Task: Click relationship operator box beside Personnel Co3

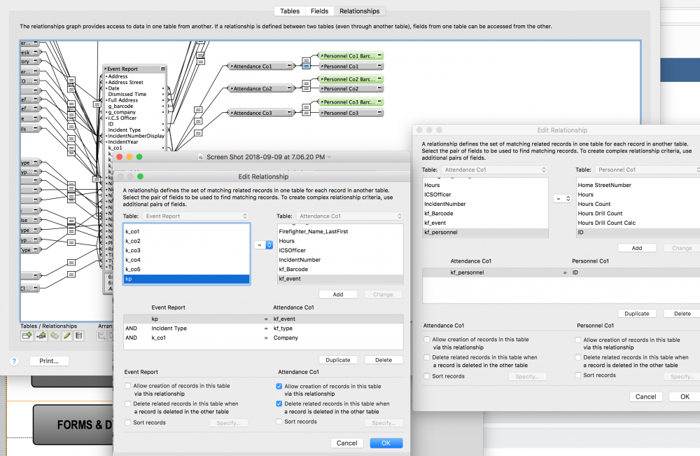Action: 307,113
